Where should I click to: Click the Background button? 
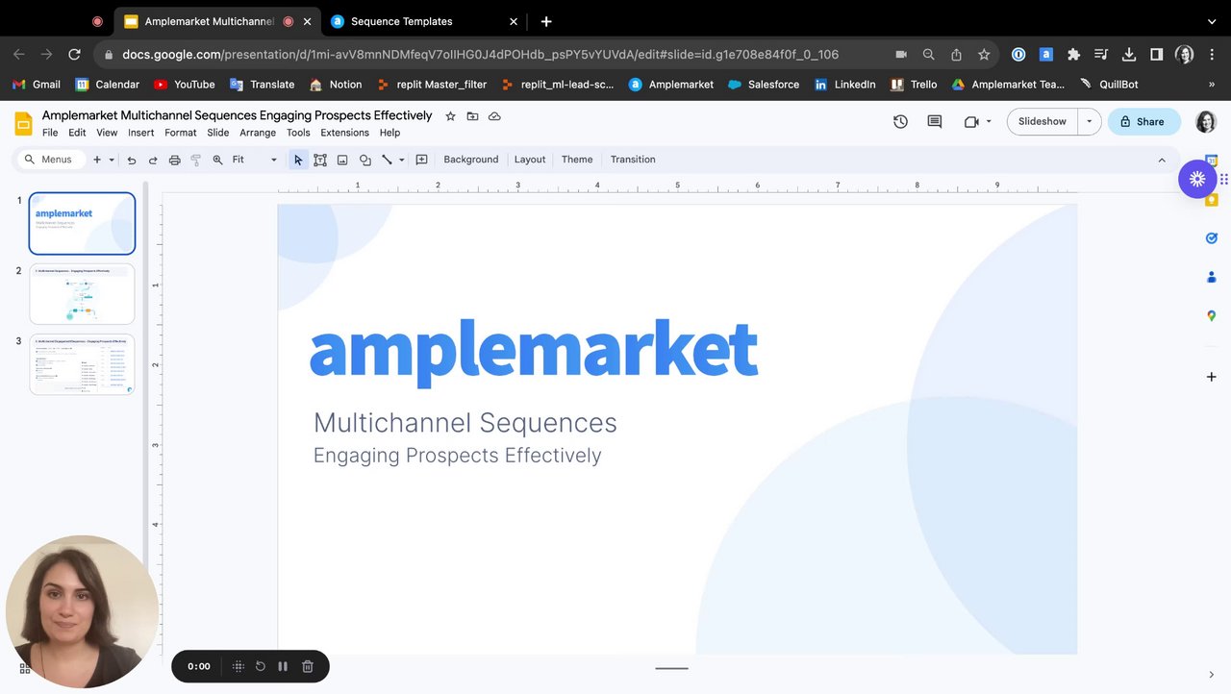(x=471, y=160)
